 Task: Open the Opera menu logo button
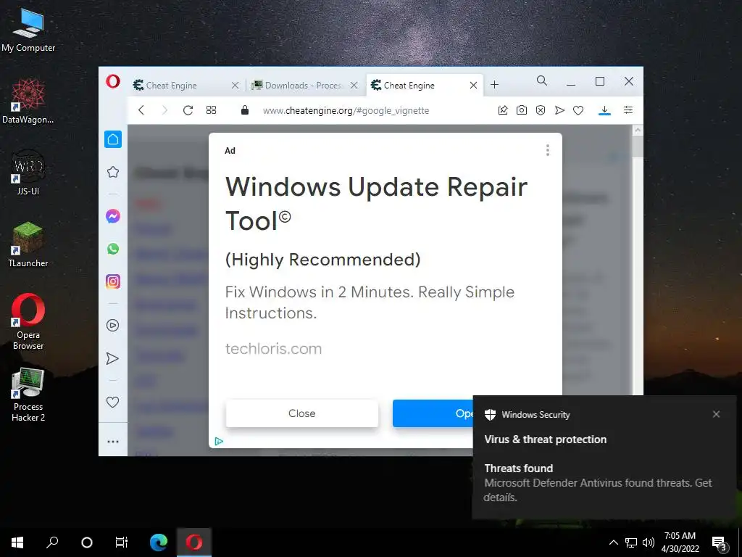pyautogui.click(x=112, y=81)
